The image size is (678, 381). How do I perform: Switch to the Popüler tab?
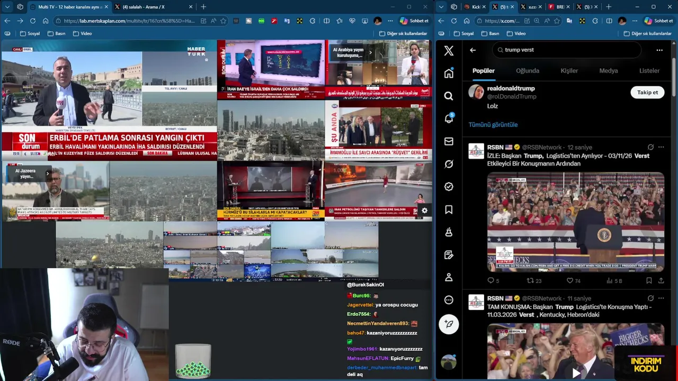(484, 71)
